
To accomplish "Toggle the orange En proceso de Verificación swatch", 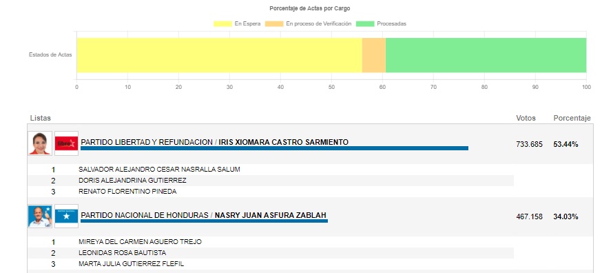I will 274,24.
